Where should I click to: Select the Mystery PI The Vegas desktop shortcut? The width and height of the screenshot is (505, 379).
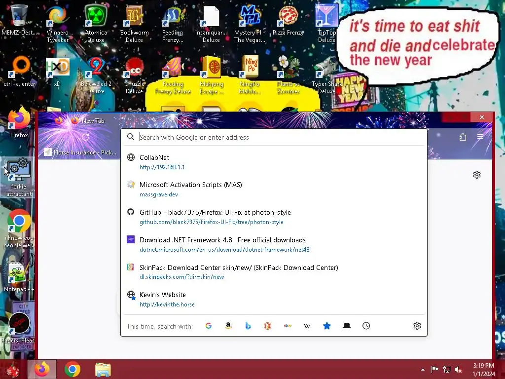click(250, 23)
